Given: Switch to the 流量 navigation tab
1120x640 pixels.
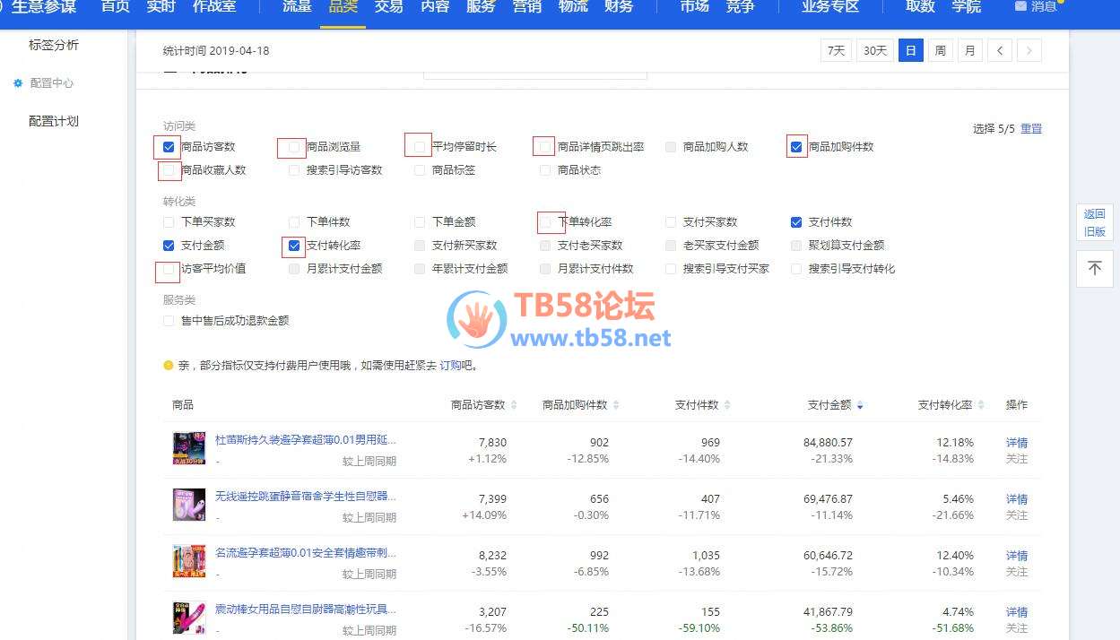Looking at the screenshot, I should pos(297,7).
